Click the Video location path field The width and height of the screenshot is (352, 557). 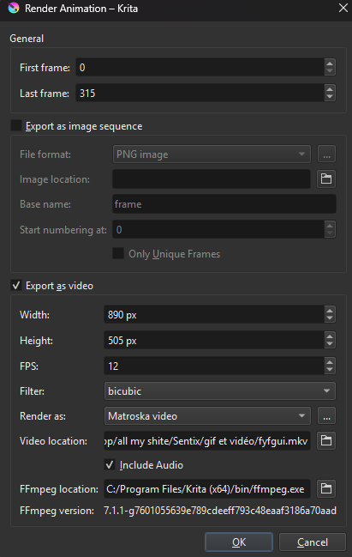(x=207, y=440)
